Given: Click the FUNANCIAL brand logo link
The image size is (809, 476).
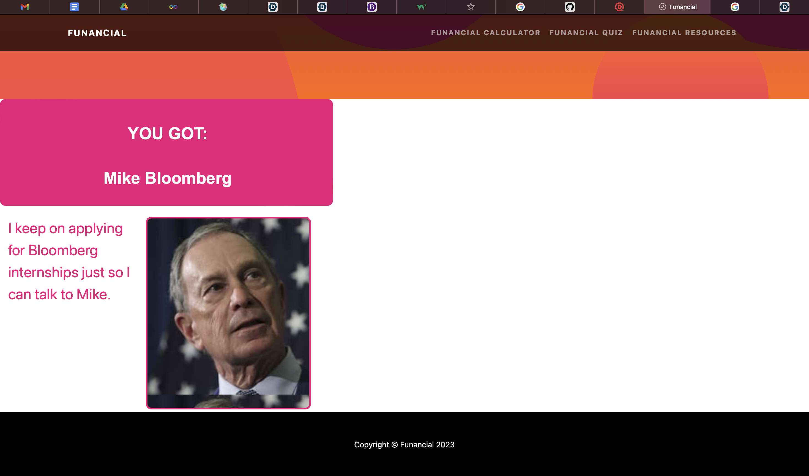Looking at the screenshot, I should click(x=97, y=33).
